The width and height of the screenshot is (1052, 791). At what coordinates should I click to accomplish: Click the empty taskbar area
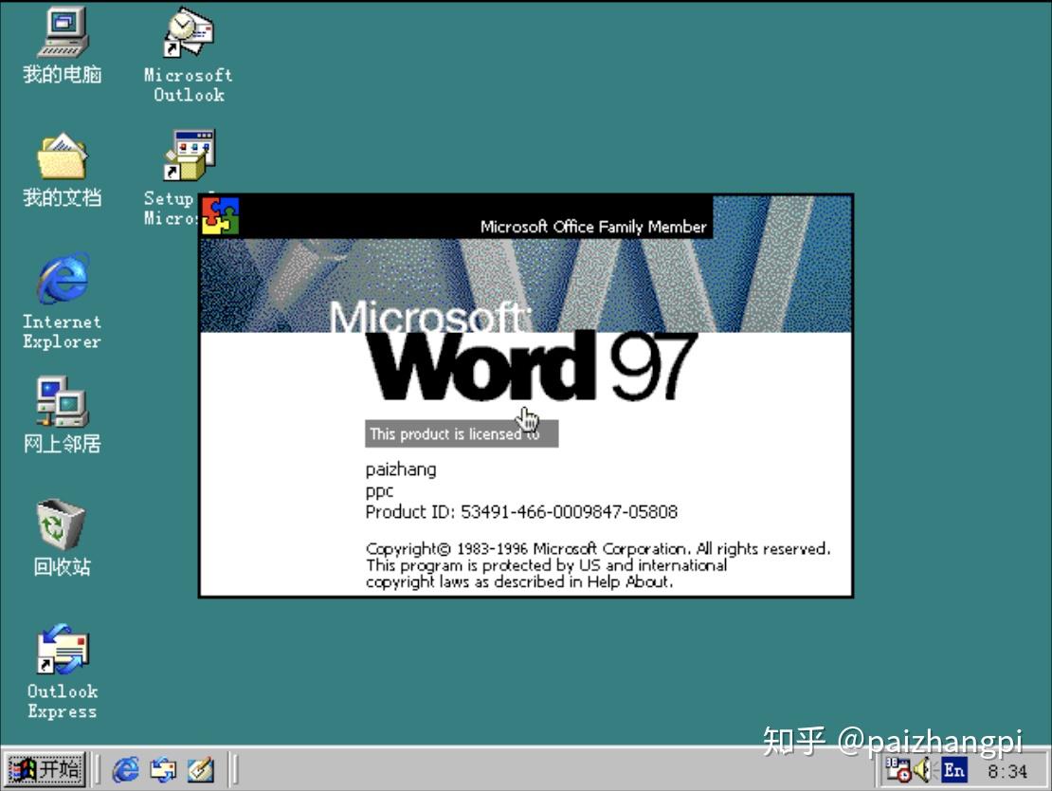[521, 770]
